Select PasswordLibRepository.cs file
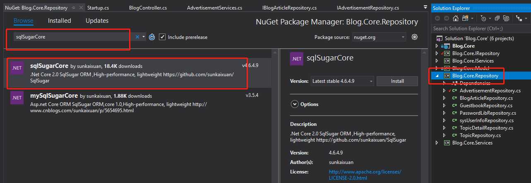The height and width of the screenshot is (183, 531). (488, 113)
